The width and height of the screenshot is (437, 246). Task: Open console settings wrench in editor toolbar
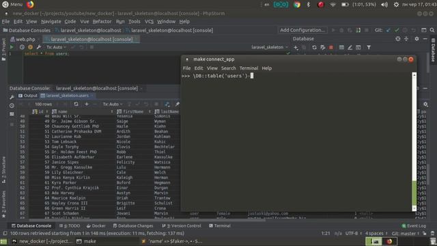click(x=39, y=47)
